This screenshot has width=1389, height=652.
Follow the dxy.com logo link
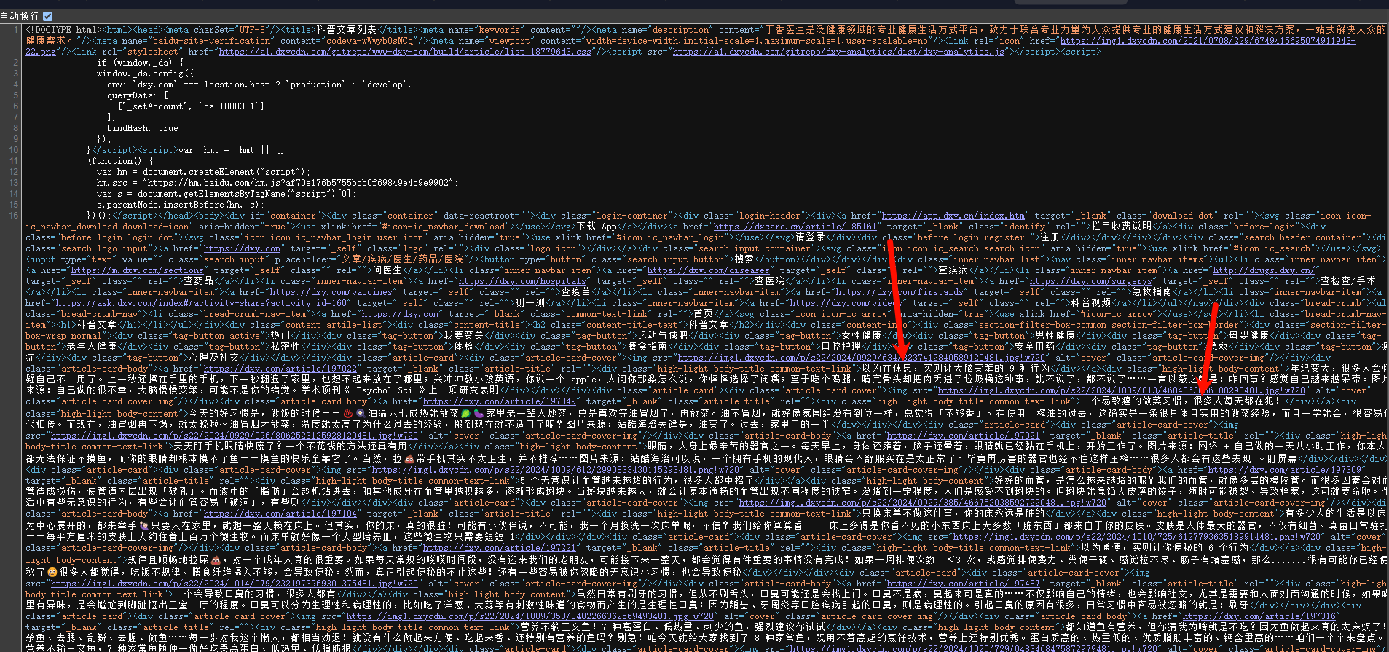[x=242, y=248]
